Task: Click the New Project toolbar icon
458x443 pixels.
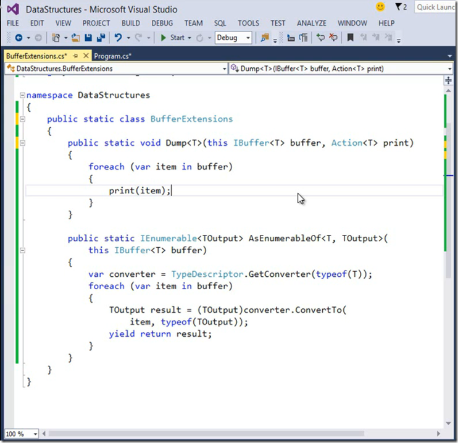Action: (x=56, y=38)
